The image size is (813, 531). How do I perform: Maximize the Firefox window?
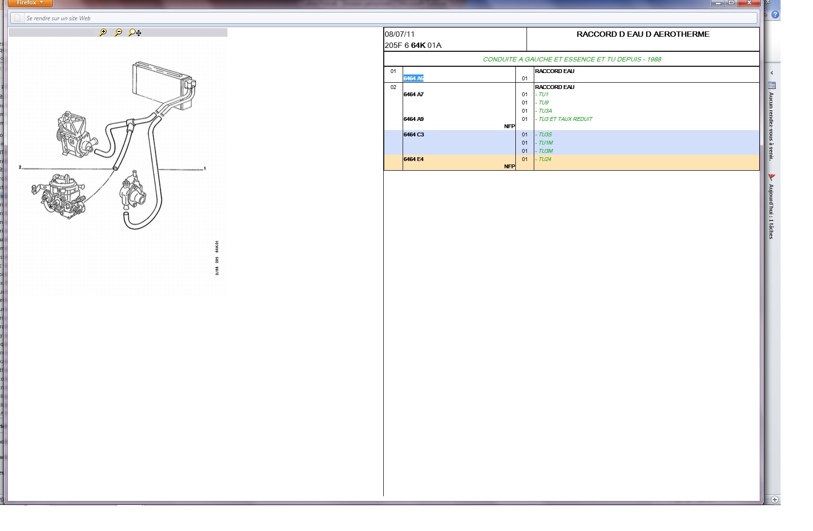[x=731, y=3]
